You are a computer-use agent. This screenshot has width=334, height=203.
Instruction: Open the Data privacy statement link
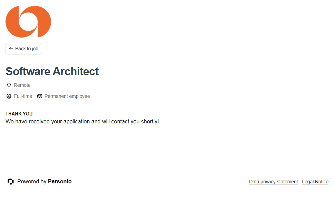tap(273, 182)
